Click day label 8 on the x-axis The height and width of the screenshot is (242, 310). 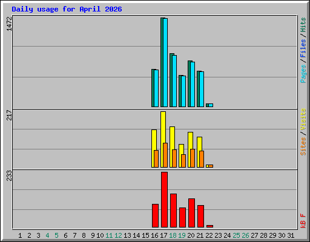click(84, 235)
